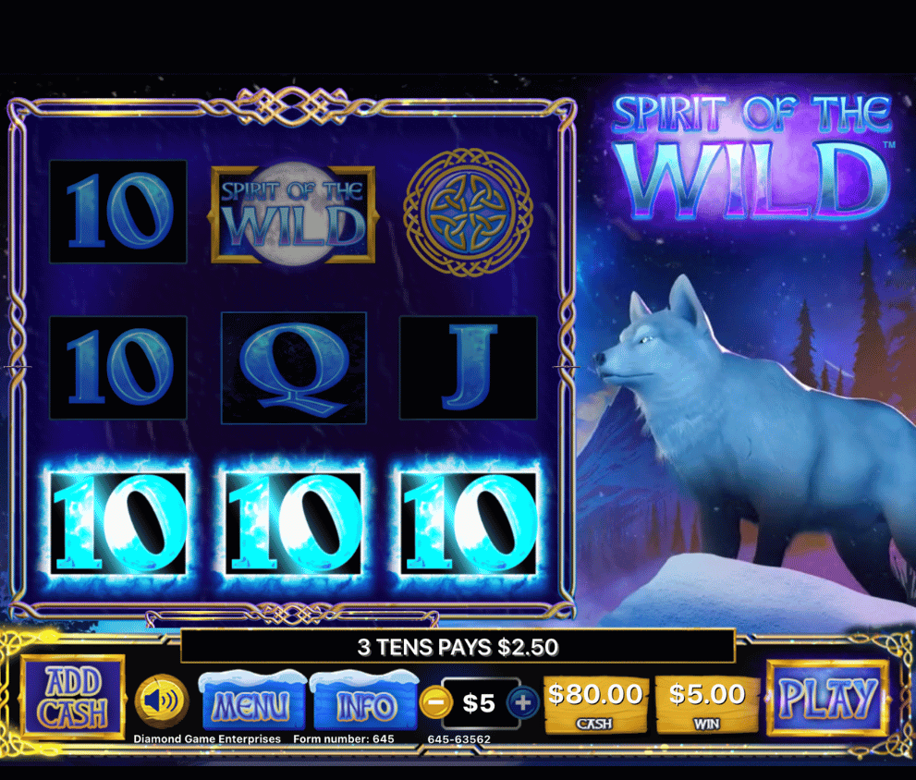Click the glowing 10 in bottom-center reel
916x780 pixels.
293,523
